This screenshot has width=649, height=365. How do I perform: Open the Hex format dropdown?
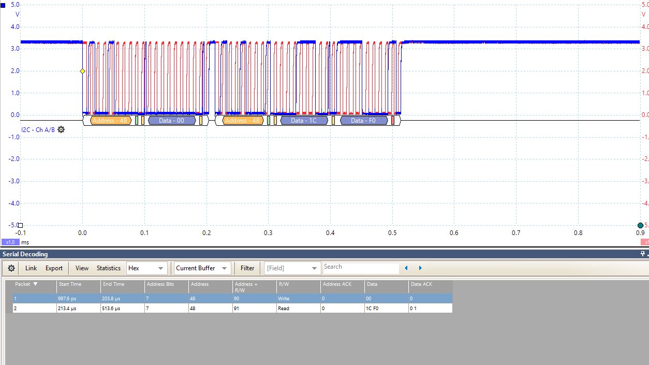[146, 268]
